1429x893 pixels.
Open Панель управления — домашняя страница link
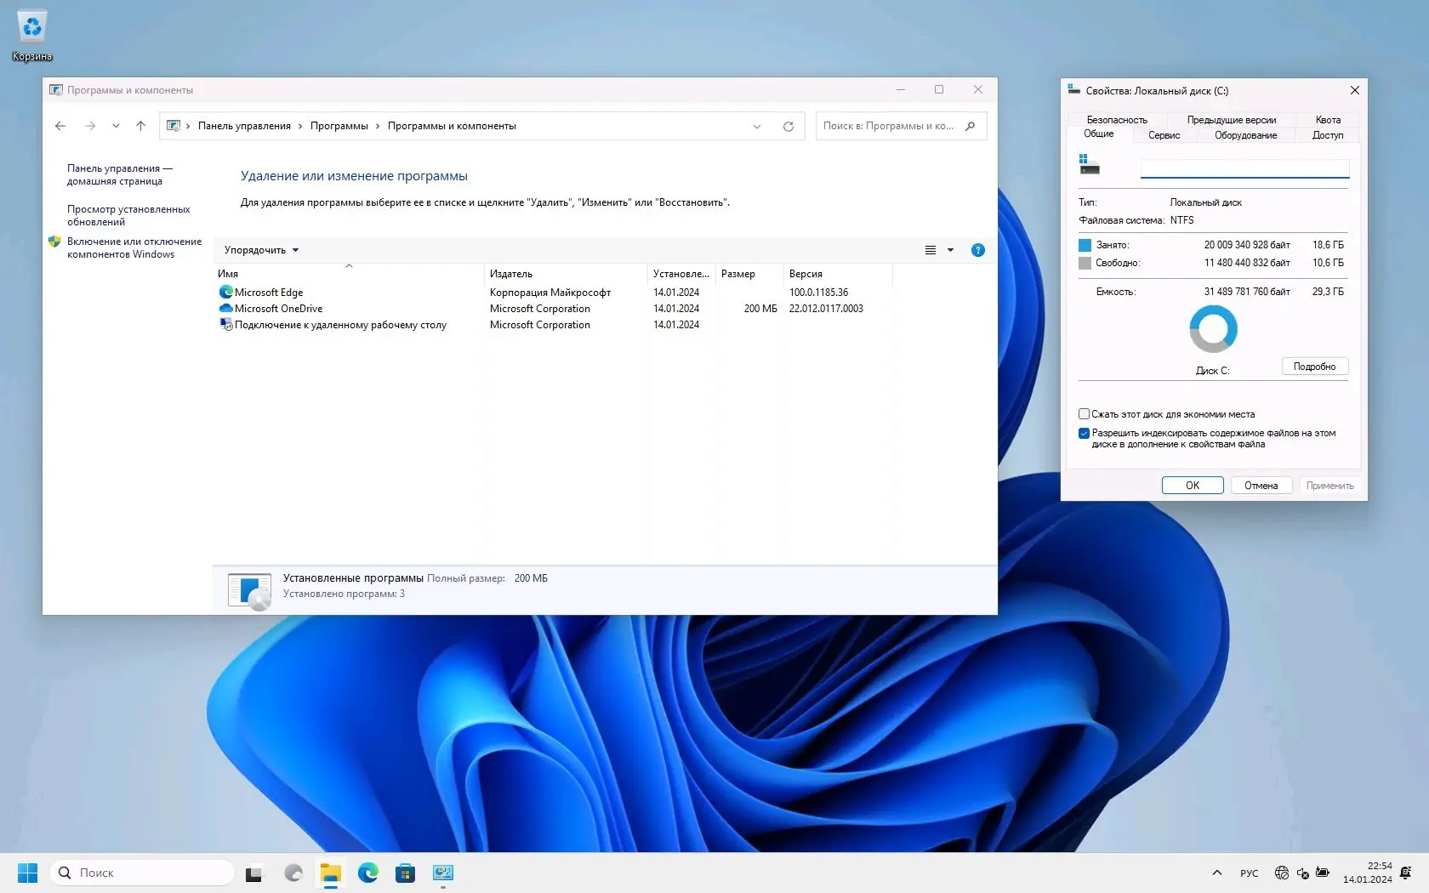point(120,174)
